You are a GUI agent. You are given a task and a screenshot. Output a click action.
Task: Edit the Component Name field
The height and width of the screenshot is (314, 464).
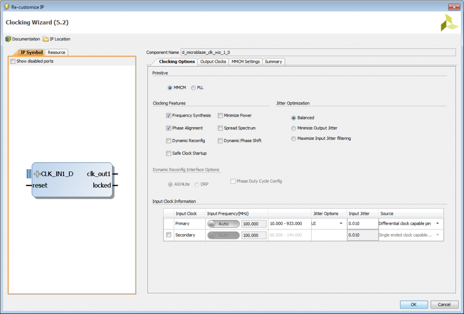[272, 52]
